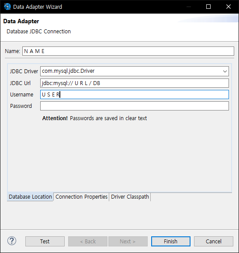Click the Test connection button
The image size is (239, 253).
point(45,242)
